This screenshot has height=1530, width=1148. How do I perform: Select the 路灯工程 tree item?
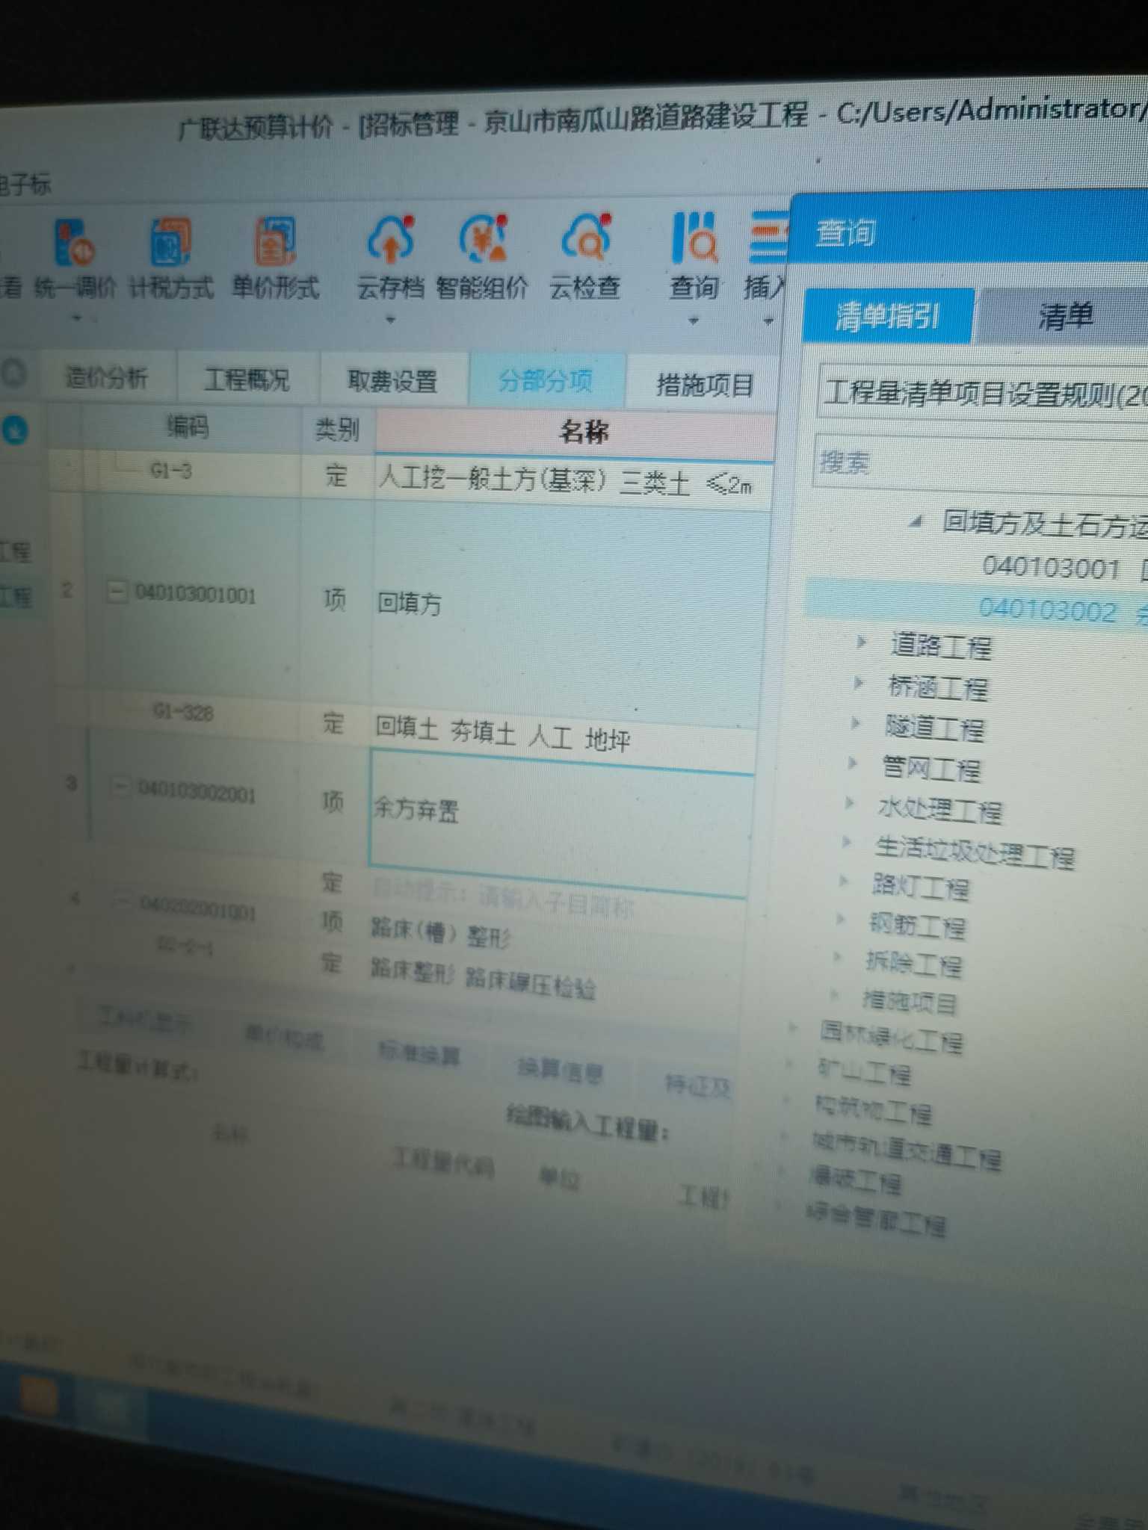(920, 887)
